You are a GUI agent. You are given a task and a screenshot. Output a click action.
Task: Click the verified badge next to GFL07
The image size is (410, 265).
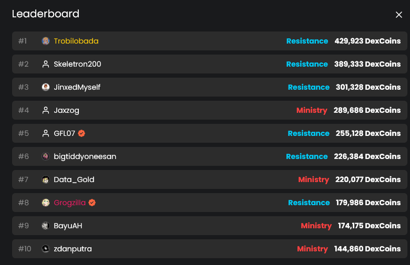point(81,133)
